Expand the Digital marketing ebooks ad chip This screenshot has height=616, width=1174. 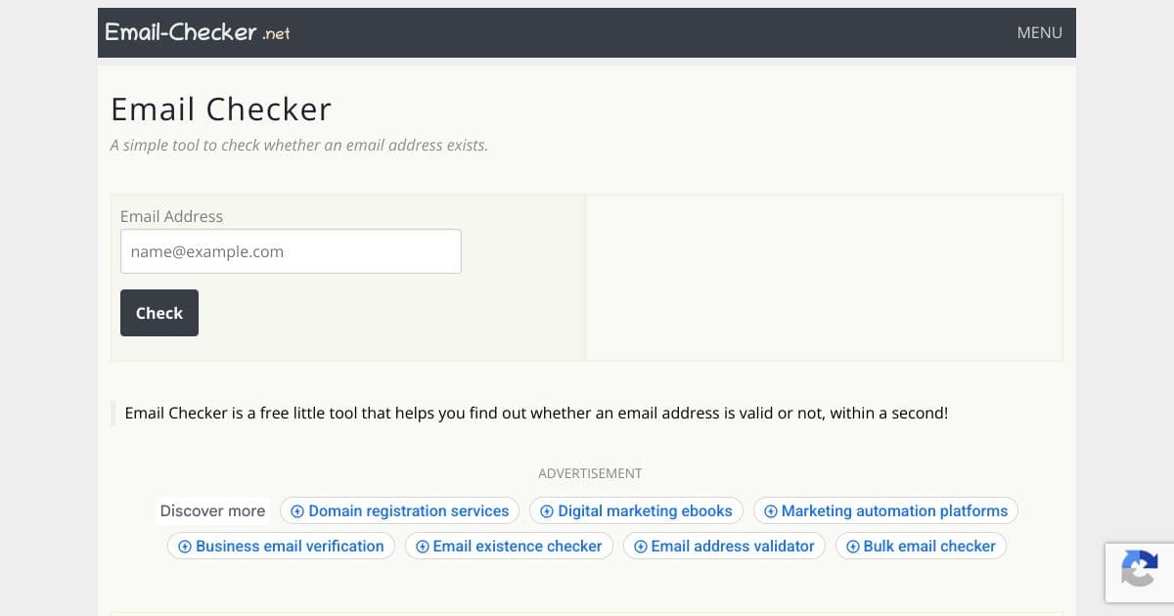(636, 510)
